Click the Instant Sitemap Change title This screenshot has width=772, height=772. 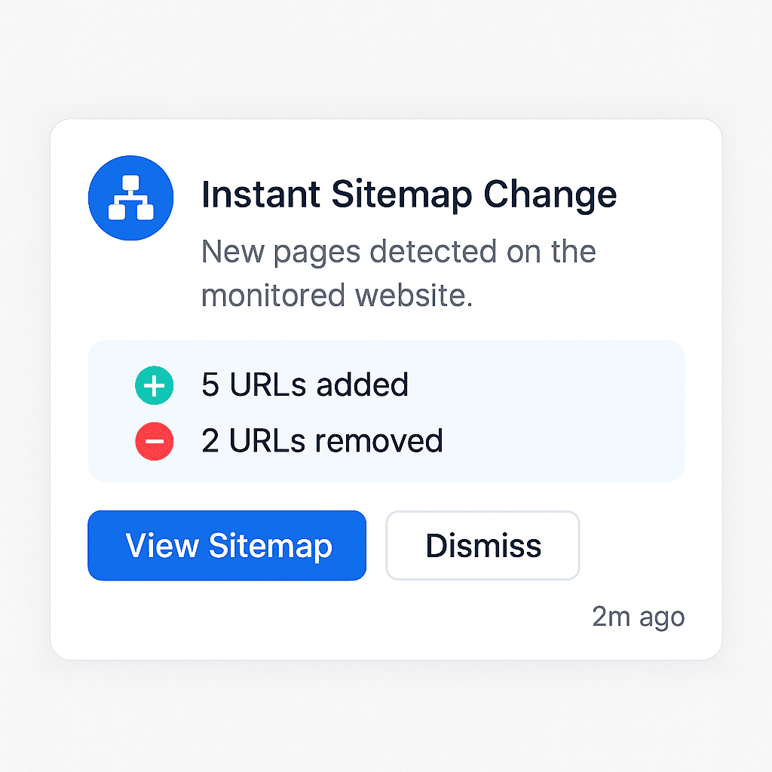coord(408,194)
